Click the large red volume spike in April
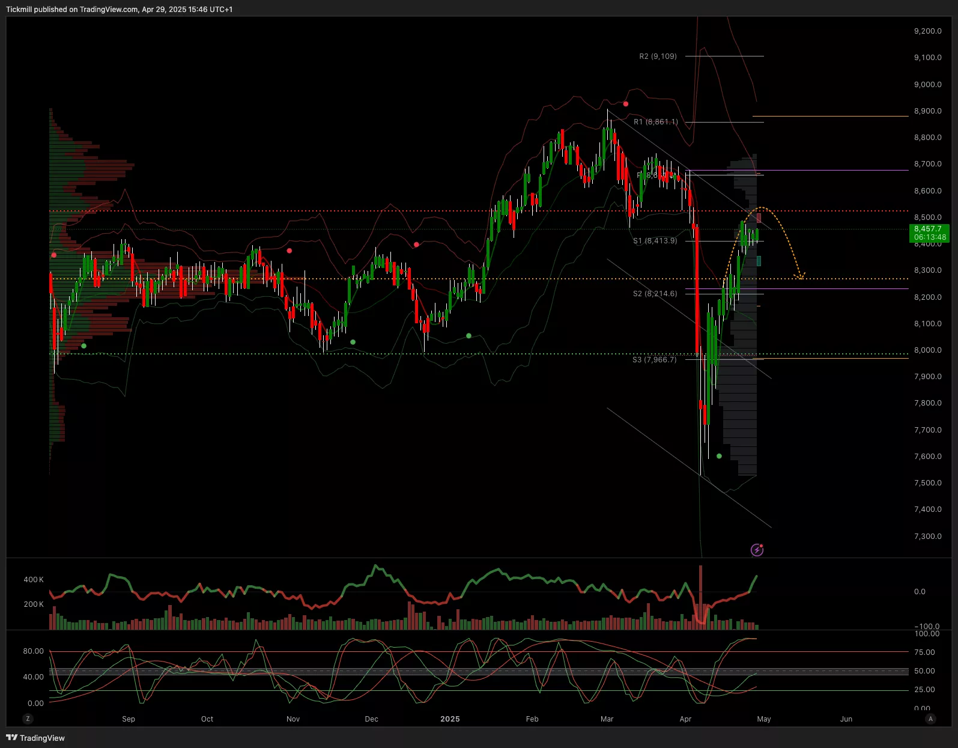 tap(700, 595)
